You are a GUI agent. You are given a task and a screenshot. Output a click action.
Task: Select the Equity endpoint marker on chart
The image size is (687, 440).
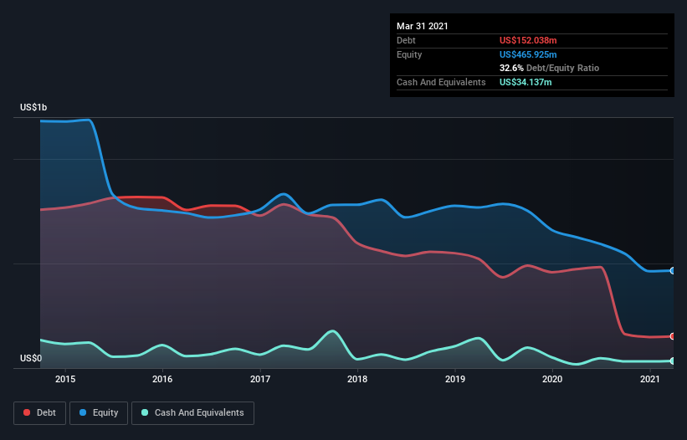pyautogui.click(x=673, y=271)
